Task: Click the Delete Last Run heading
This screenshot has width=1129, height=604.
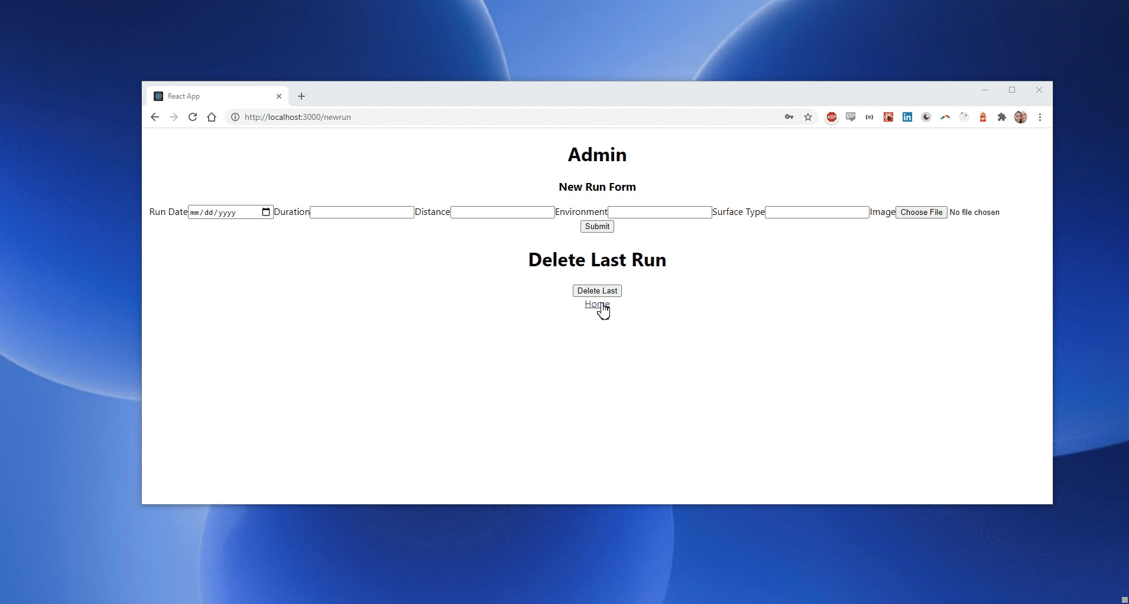Action: (x=597, y=260)
